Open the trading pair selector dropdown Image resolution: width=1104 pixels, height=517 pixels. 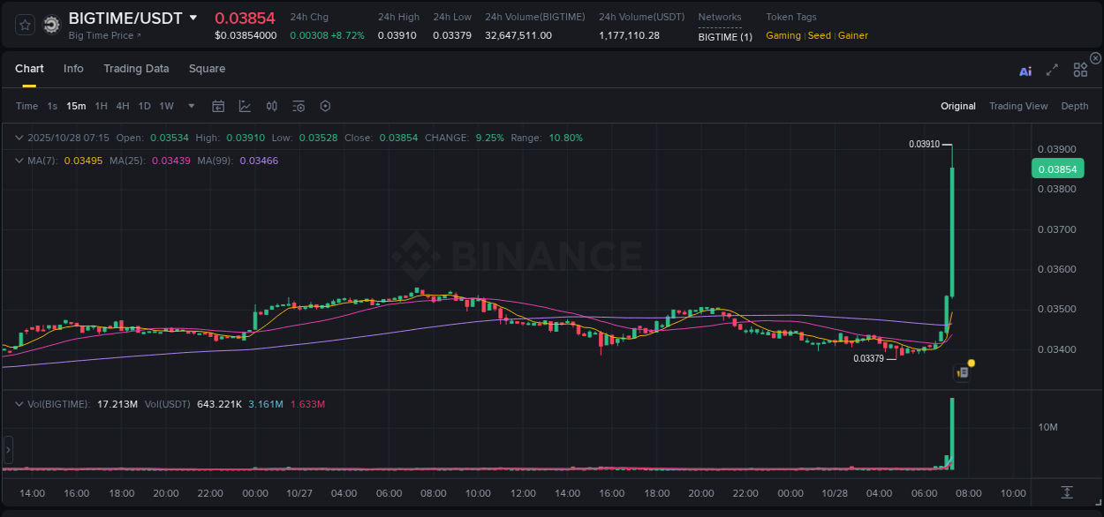coord(193,18)
